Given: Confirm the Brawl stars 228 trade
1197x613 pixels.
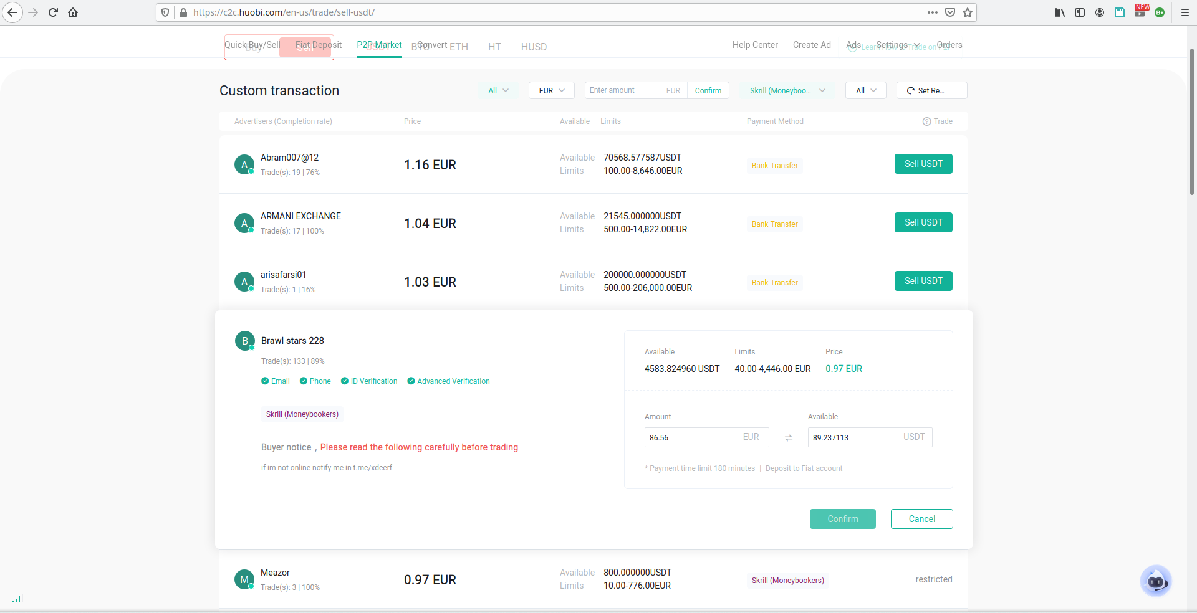Looking at the screenshot, I should pos(843,519).
